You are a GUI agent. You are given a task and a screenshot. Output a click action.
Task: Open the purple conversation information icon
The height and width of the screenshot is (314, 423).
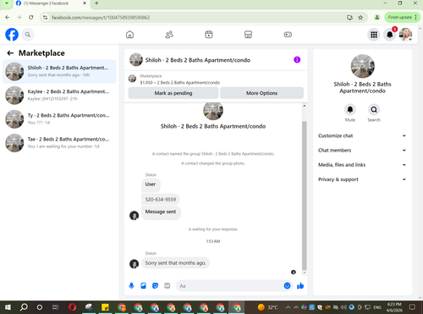click(x=297, y=60)
